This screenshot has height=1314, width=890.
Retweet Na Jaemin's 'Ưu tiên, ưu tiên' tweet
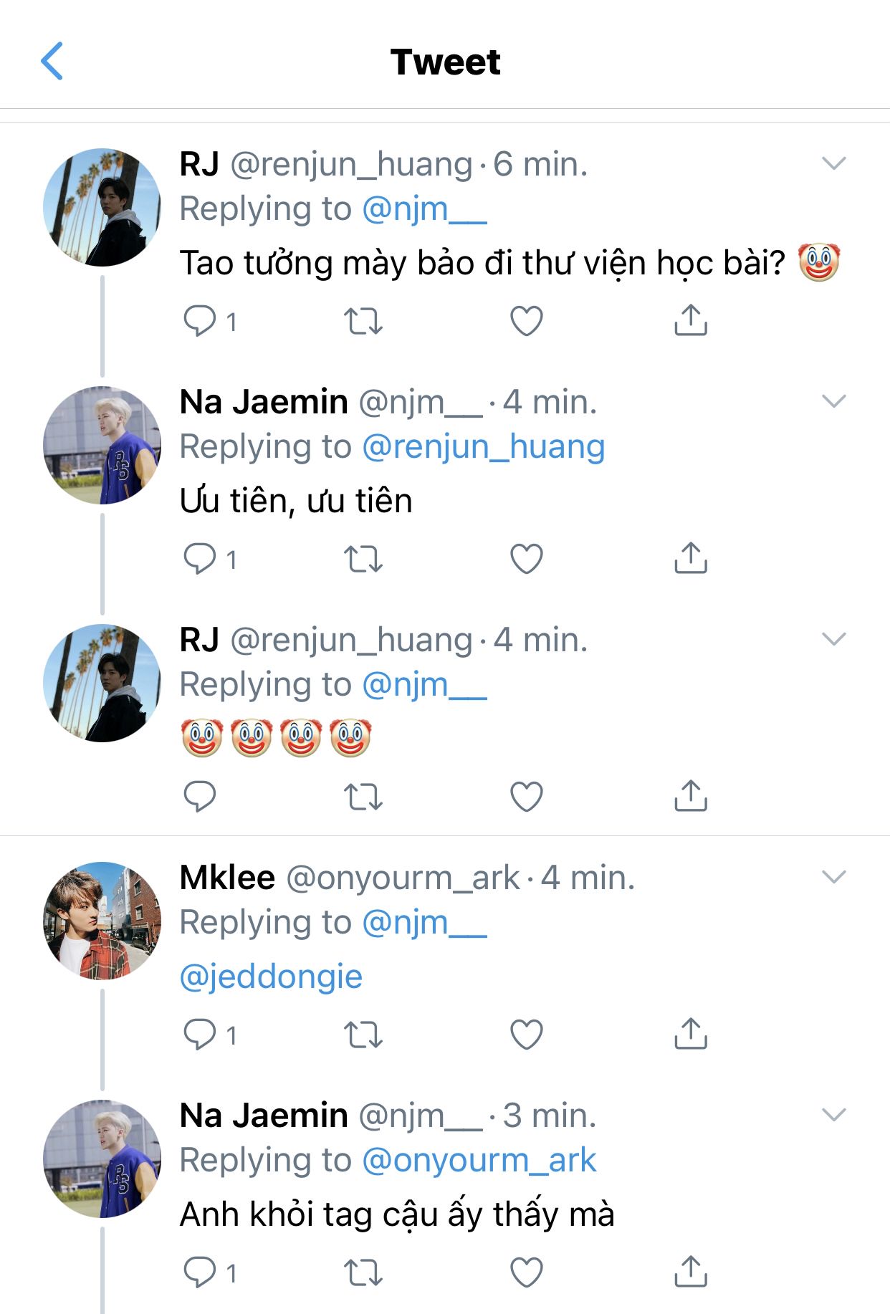[x=363, y=559]
